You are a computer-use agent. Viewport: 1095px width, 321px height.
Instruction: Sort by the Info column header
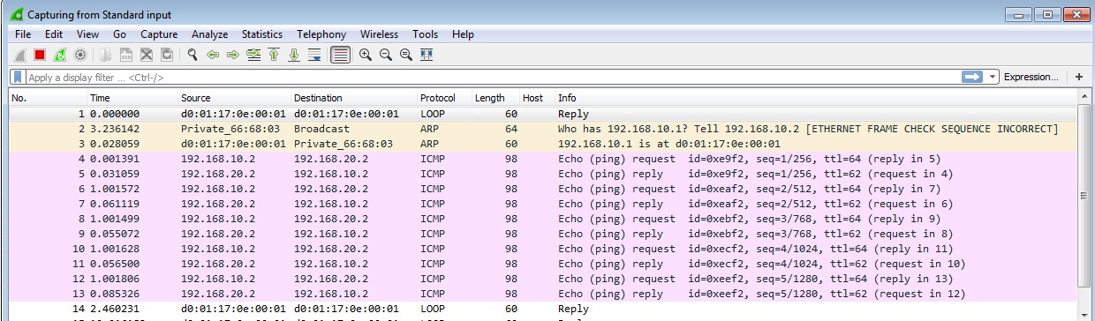point(817,98)
